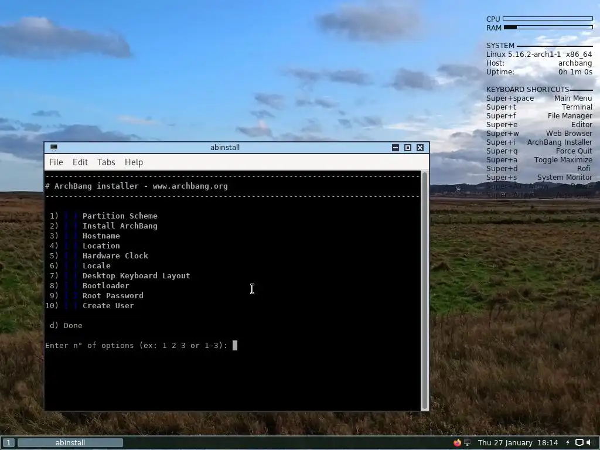Click the network display tray icon
The width and height of the screenshot is (600, 450).
pos(579,443)
